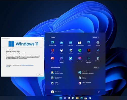Image resolution: width=127 pixels, height=100 pixels.
Task: Open recommended OneDrive item
Action: (x=57, y=73)
